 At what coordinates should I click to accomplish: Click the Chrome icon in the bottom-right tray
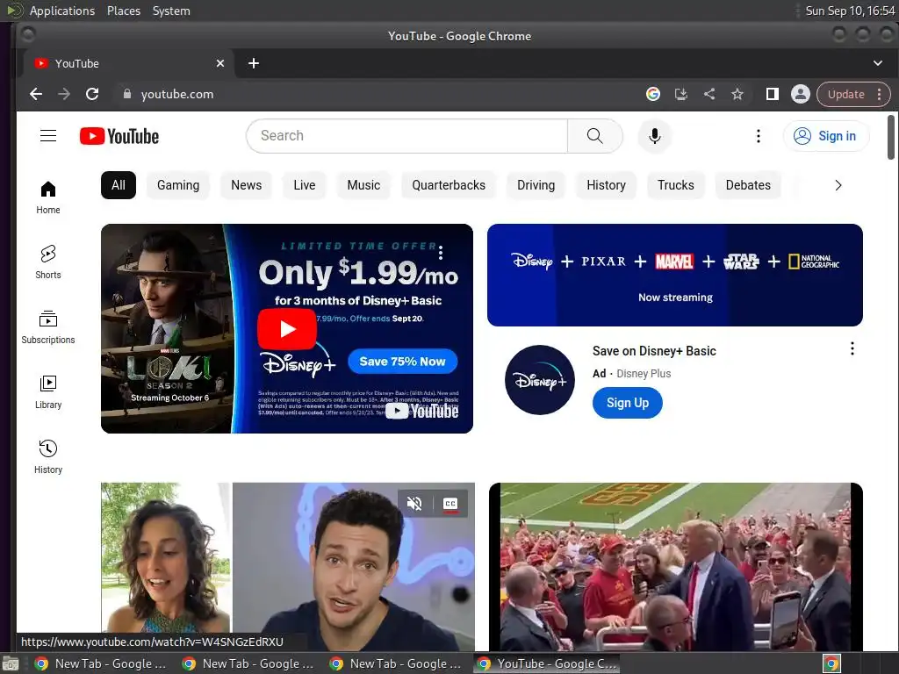pyautogui.click(x=831, y=663)
